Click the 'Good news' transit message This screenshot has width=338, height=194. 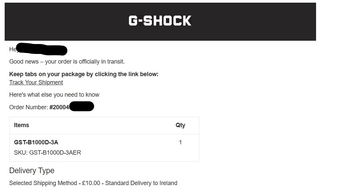(x=67, y=62)
